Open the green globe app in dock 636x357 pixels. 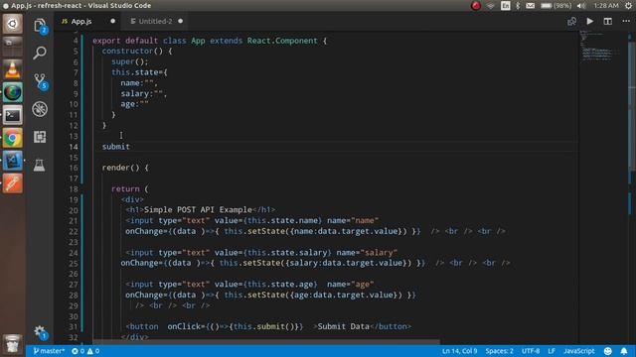click(x=13, y=92)
